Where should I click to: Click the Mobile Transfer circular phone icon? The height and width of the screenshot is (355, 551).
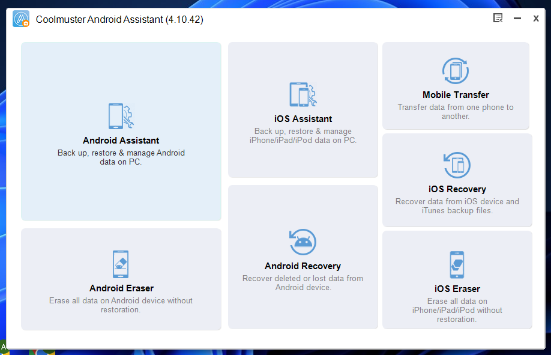[x=456, y=71]
